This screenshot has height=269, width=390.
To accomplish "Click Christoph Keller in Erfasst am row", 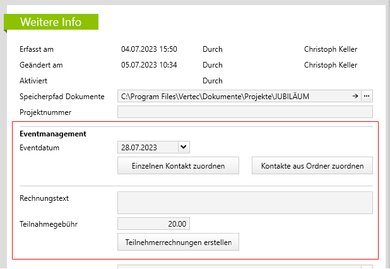I will click(x=330, y=49).
